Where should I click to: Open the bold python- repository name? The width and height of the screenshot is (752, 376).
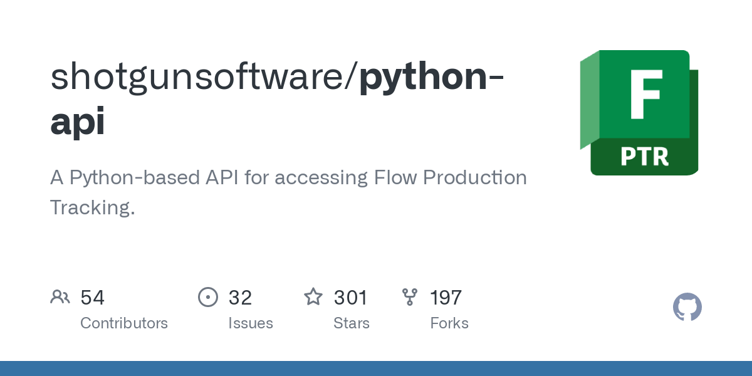click(x=433, y=76)
